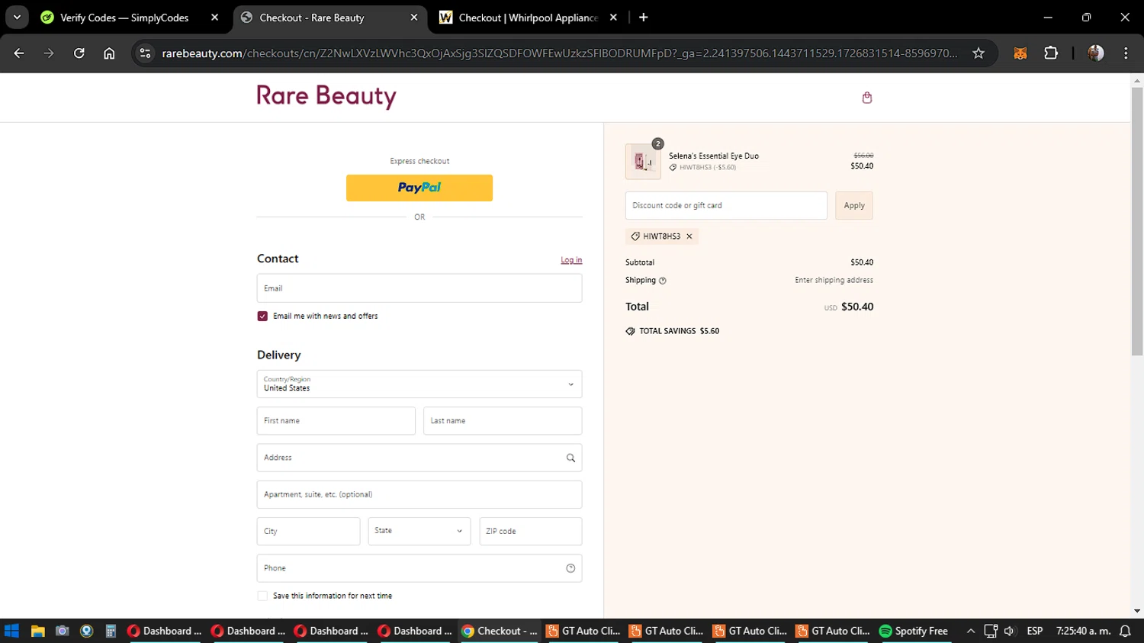Show hidden tray icons chevron
This screenshot has width=1144, height=643.
pyautogui.click(x=970, y=631)
